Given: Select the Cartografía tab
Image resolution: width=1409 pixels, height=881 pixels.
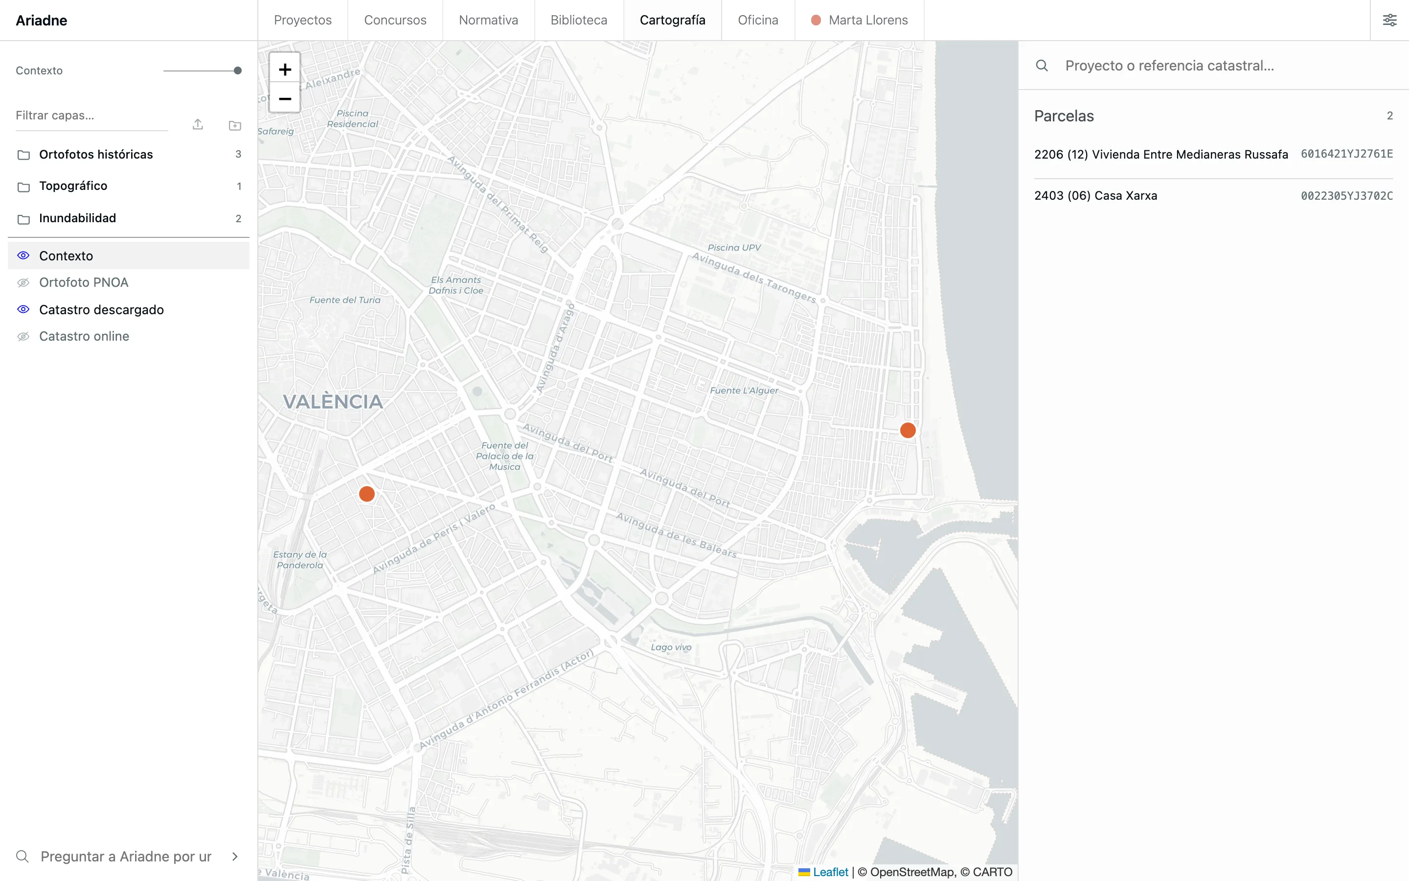Looking at the screenshot, I should click(x=673, y=20).
